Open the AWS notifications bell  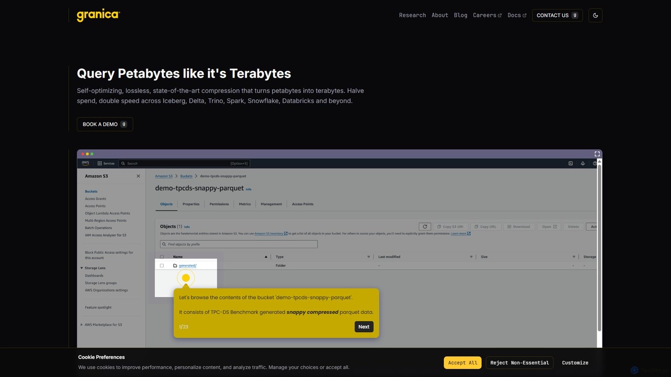[x=582, y=163]
